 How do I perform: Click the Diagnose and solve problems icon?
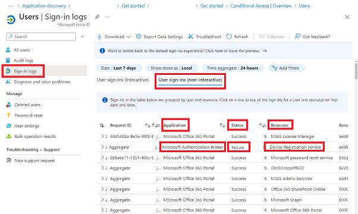pyautogui.click(x=8, y=81)
